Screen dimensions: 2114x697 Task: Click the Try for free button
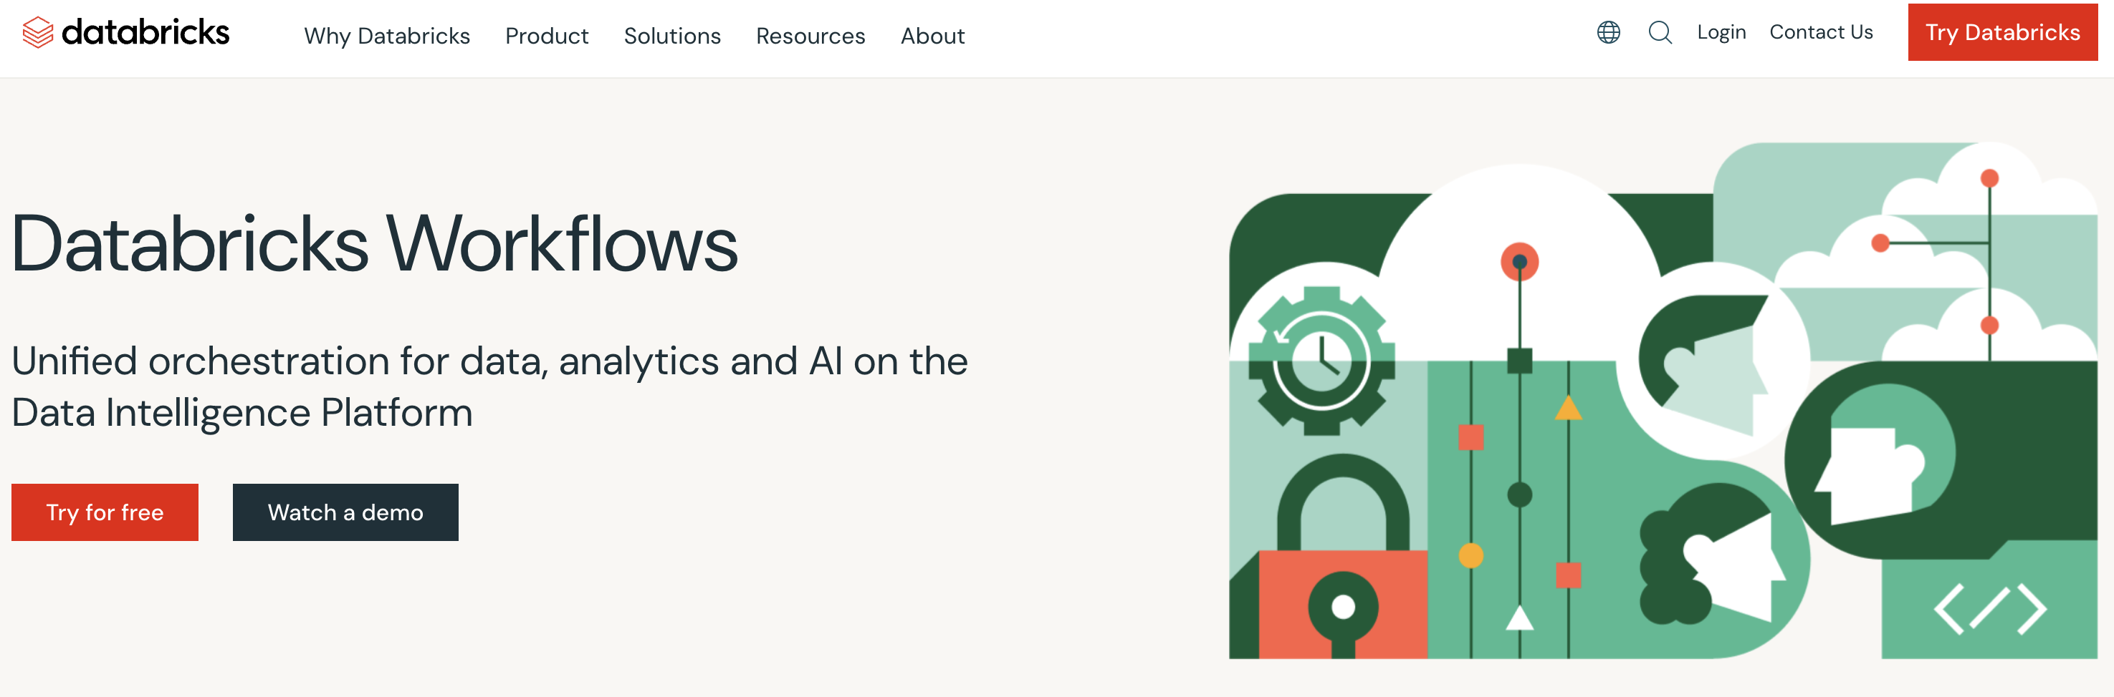(x=105, y=512)
